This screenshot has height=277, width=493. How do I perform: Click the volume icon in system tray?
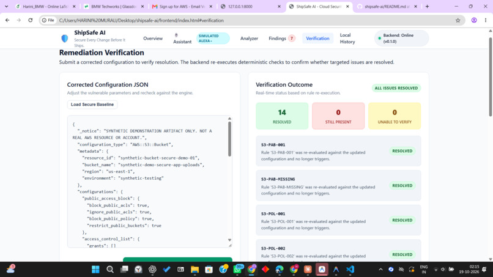click(443, 270)
